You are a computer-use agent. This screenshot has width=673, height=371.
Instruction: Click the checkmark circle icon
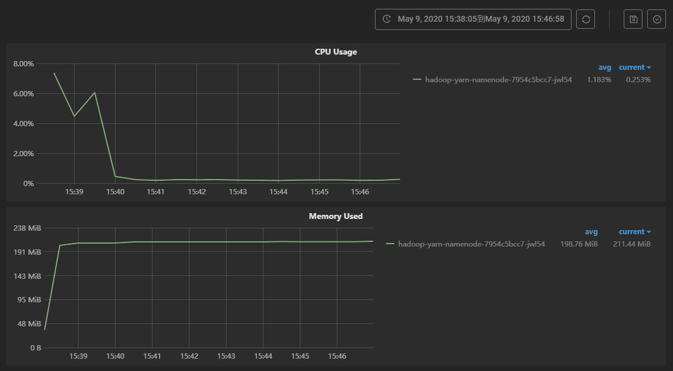pos(657,19)
